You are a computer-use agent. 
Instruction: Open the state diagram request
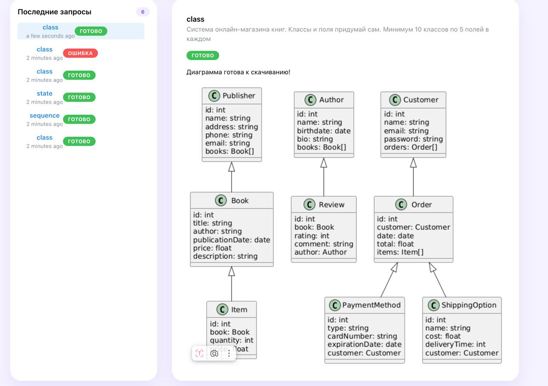tap(45, 93)
